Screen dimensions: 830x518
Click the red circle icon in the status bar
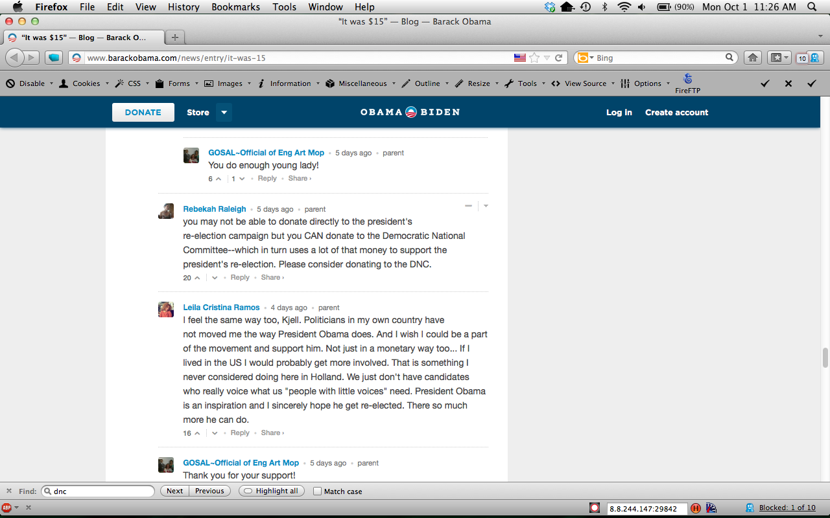[595, 508]
